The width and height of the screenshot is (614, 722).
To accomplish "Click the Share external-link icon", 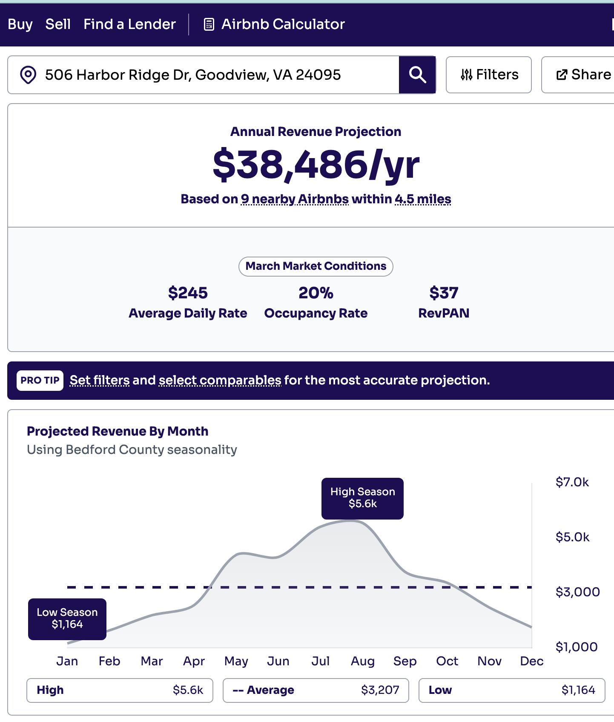I will tap(562, 75).
